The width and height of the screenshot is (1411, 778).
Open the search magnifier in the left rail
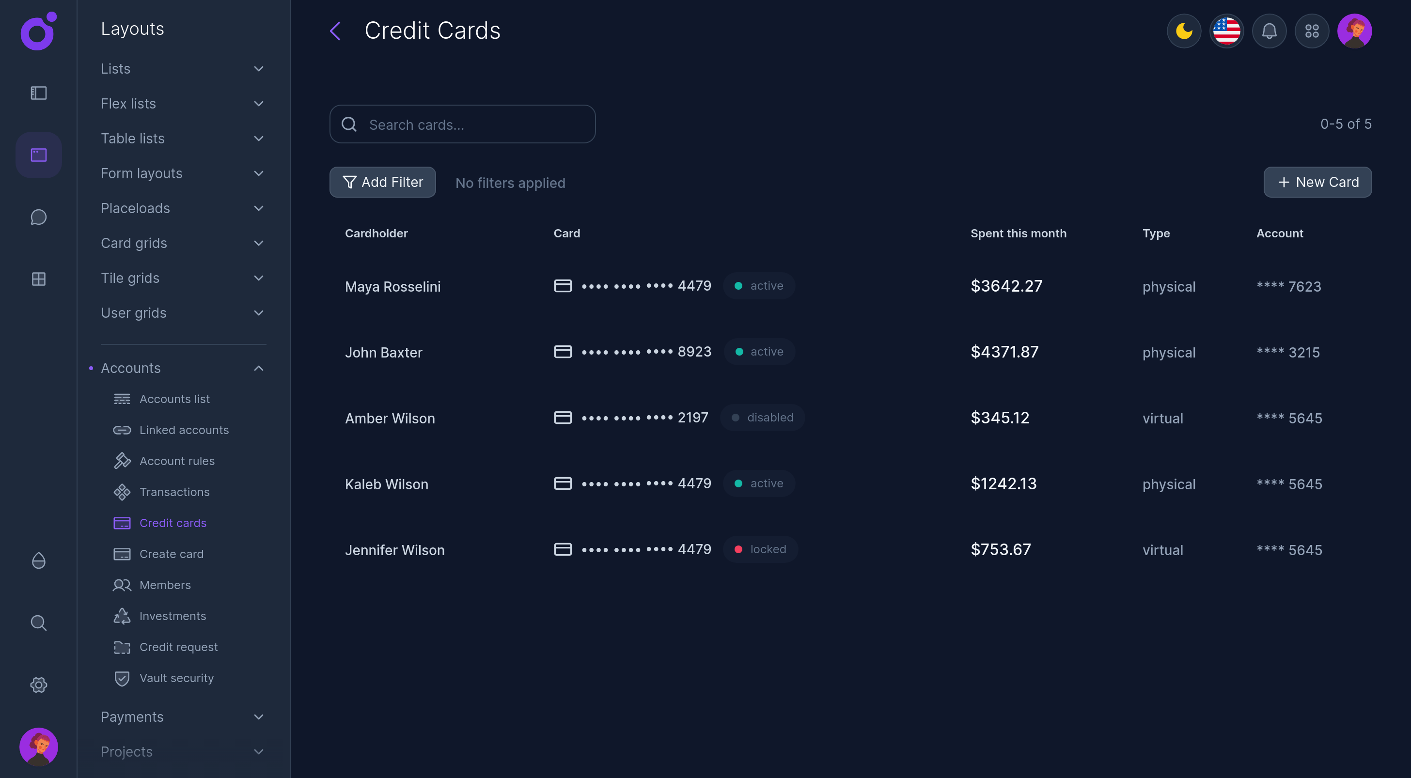[x=38, y=622]
